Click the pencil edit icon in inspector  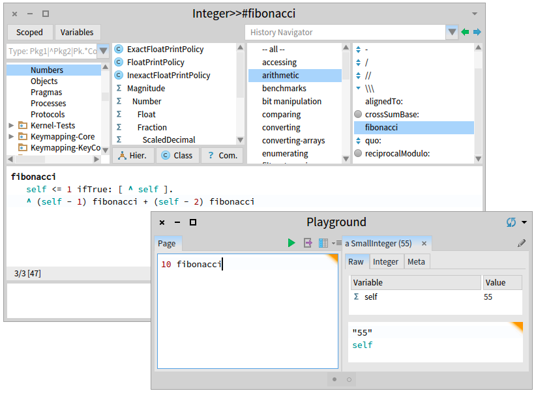[x=522, y=243]
